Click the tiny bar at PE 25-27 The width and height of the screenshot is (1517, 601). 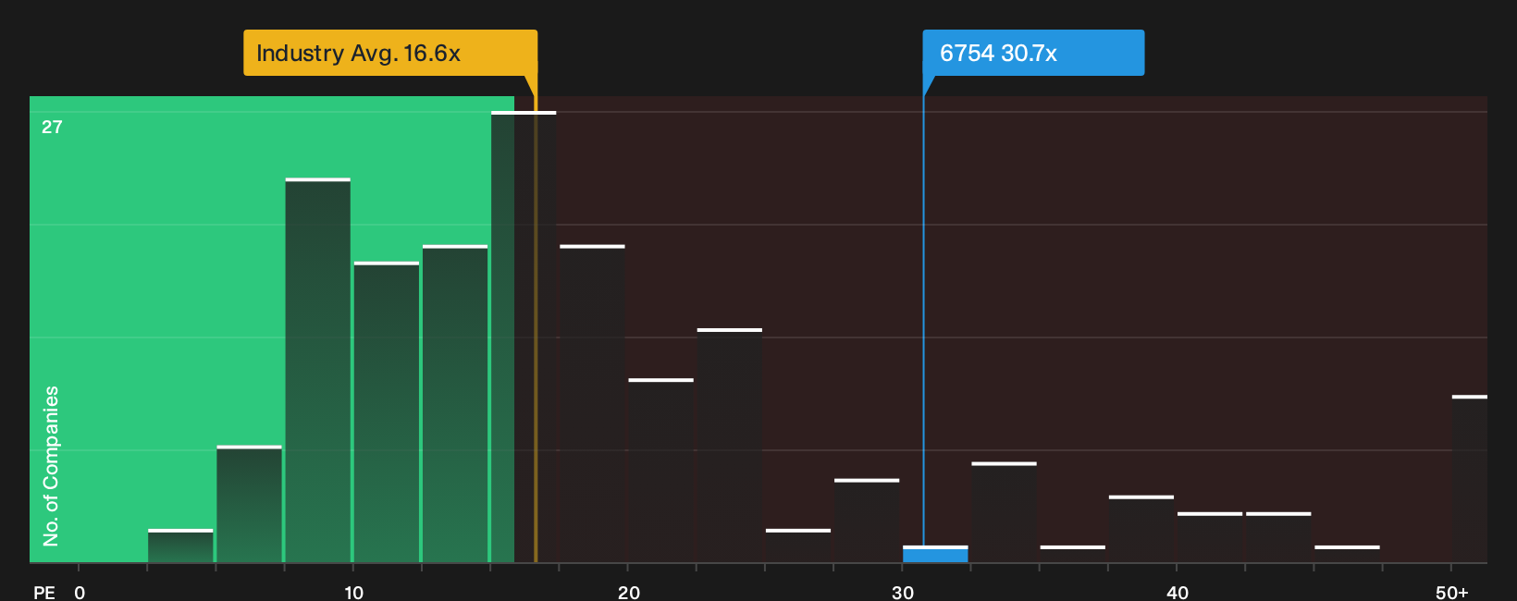coord(798,546)
